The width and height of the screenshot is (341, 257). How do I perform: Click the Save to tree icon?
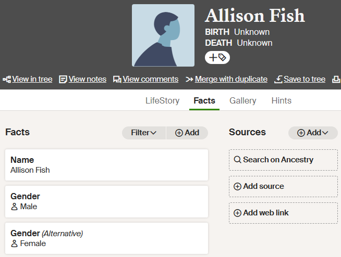[278, 80]
